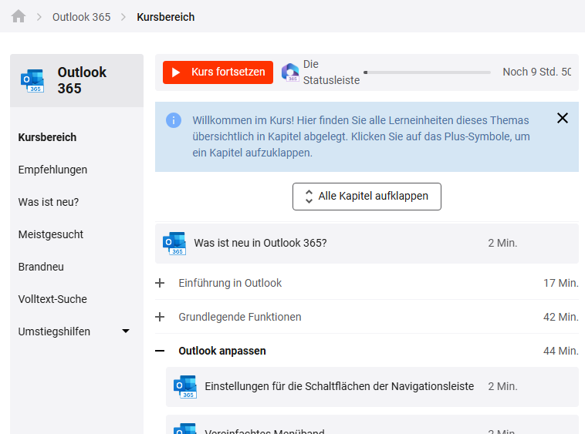Click the 'Einführung in Outlook' chapter title
The height and width of the screenshot is (434, 585).
click(x=230, y=283)
